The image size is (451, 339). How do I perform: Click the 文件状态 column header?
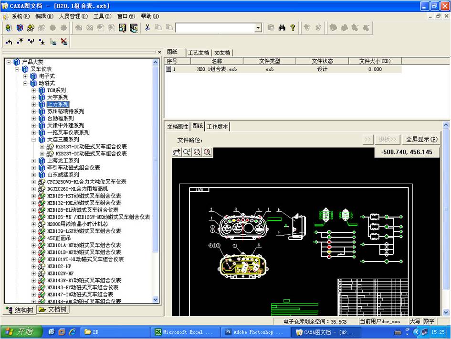(x=322, y=61)
